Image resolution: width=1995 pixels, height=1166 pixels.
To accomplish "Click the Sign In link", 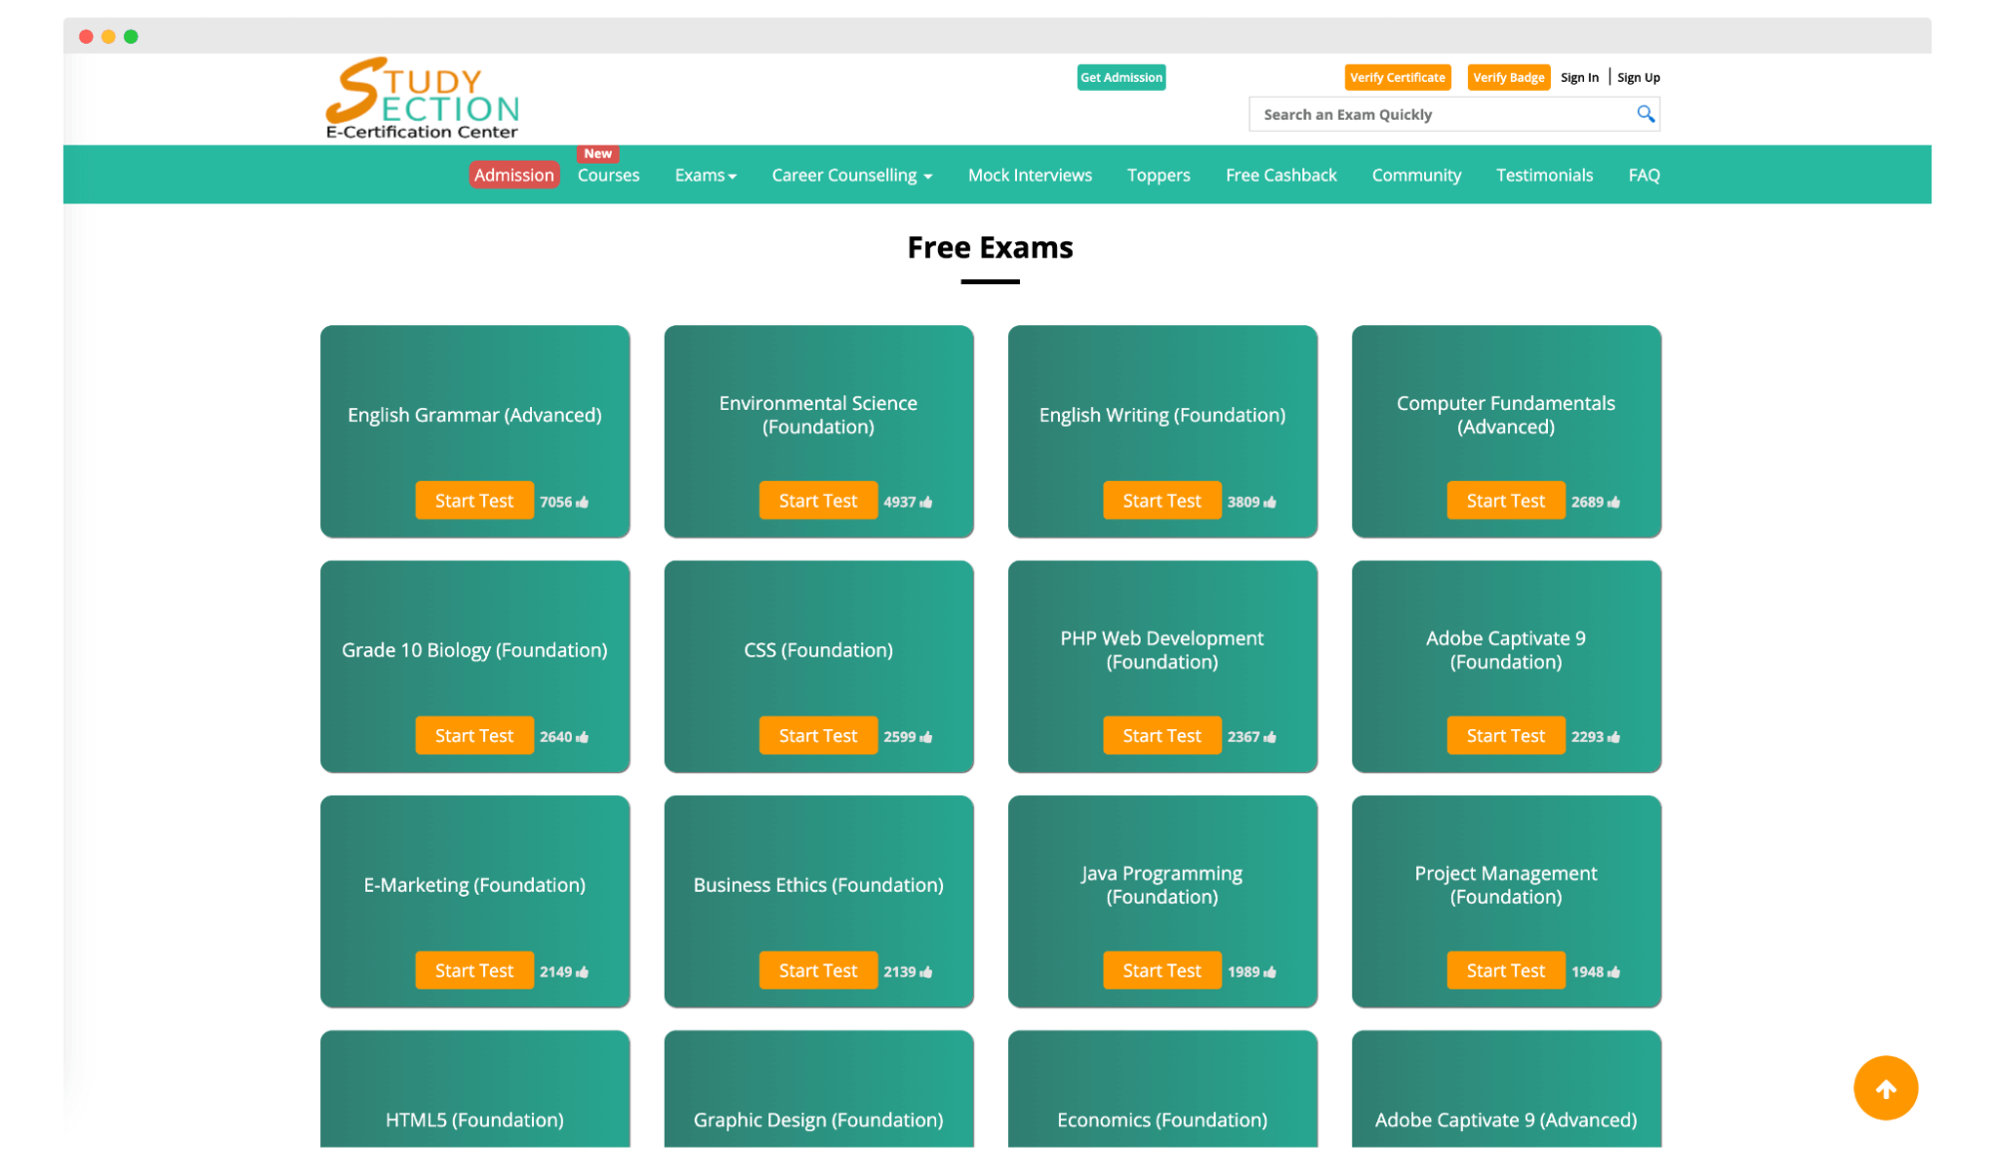I will [x=1579, y=78].
